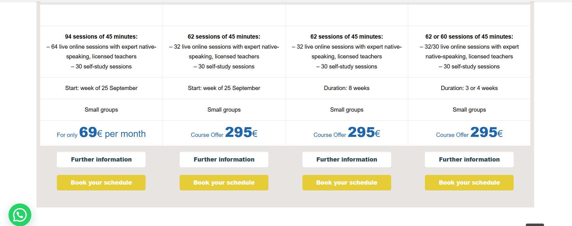Book your schedule for 8 weeks duration course

coord(347,183)
